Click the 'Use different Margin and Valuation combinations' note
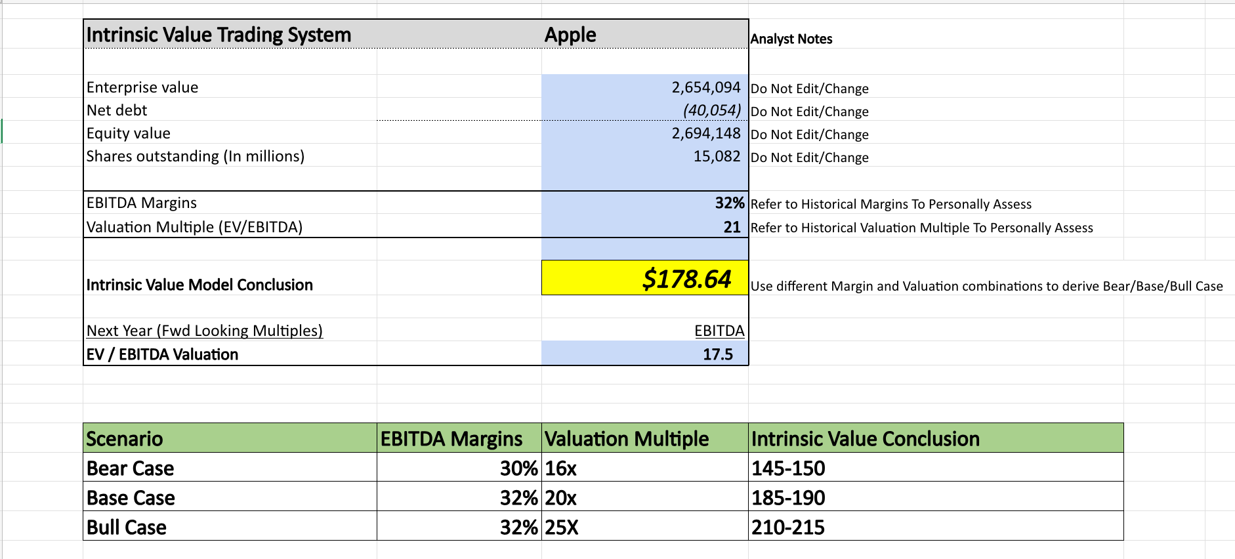1235x559 pixels. (x=987, y=286)
